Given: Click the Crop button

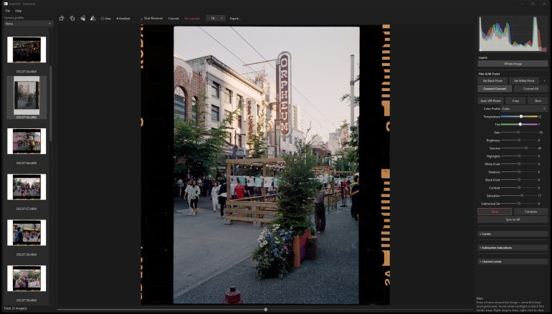Looking at the screenshot, I should click(515, 100).
